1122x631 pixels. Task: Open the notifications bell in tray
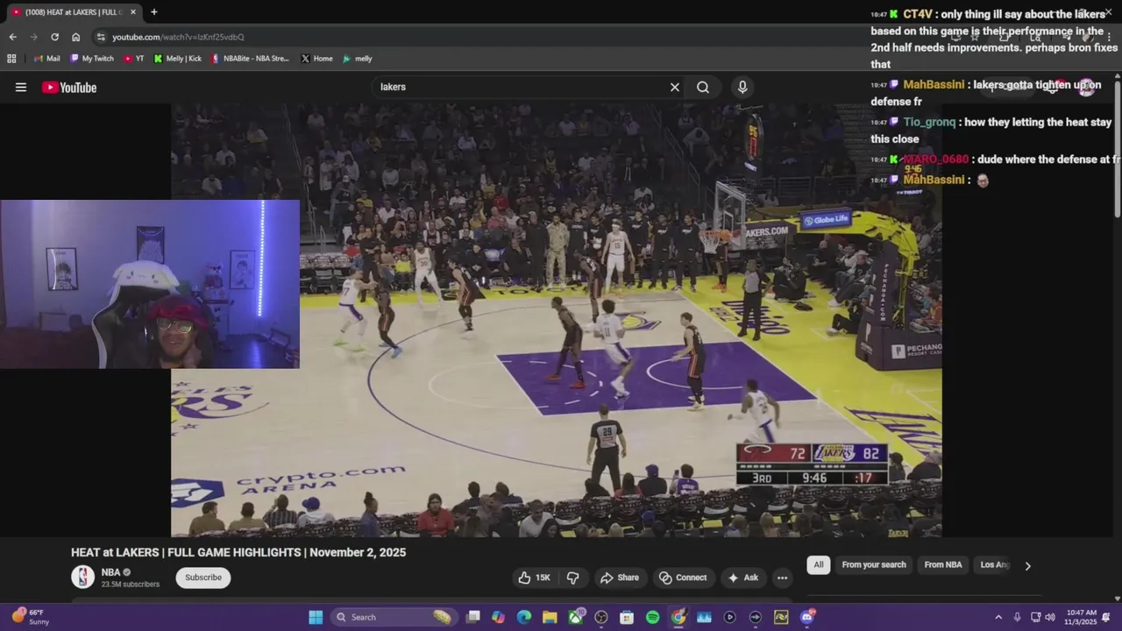tap(1106, 617)
